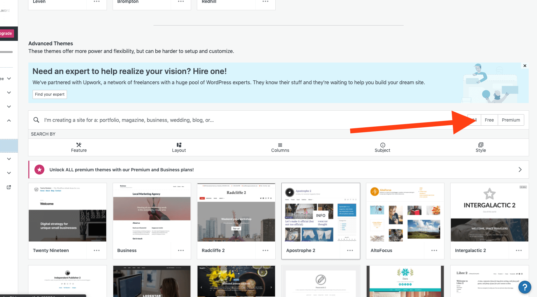
Task: Open Radcliffe 2 theme options ellipsis
Action: coord(265,250)
